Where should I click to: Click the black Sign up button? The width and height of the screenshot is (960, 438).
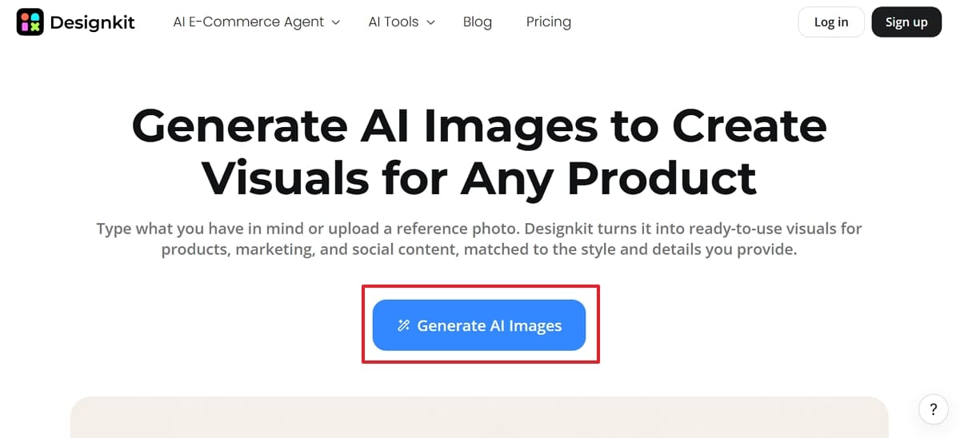tap(906, 22)
